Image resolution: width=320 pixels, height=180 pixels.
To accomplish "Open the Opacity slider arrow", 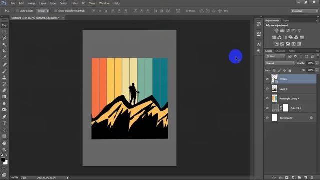I will pos(317,63).
